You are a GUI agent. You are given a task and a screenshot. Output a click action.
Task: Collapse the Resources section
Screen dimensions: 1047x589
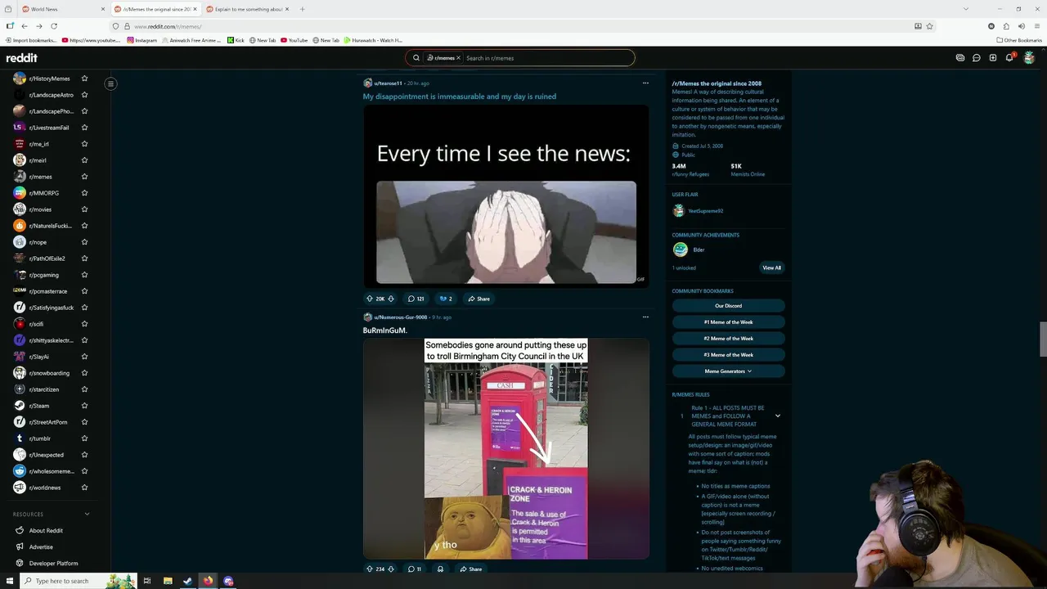point(88,515)
